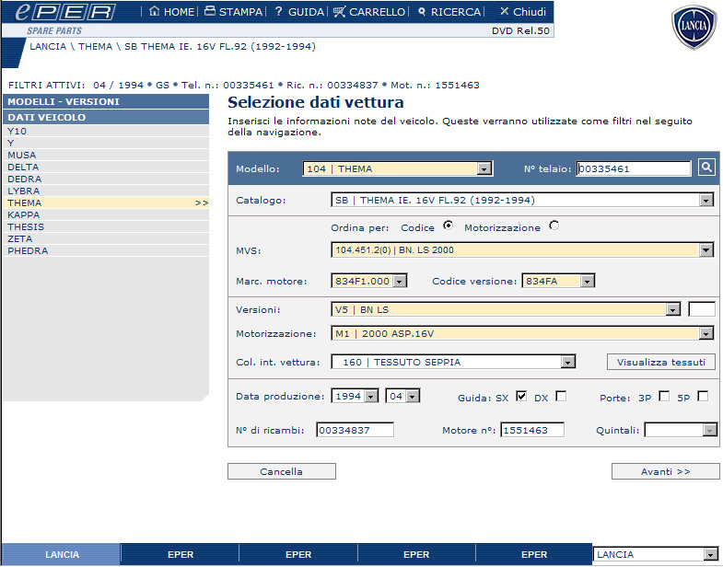
Task: Select MUSA in the model list
Action: coord(106,155)
